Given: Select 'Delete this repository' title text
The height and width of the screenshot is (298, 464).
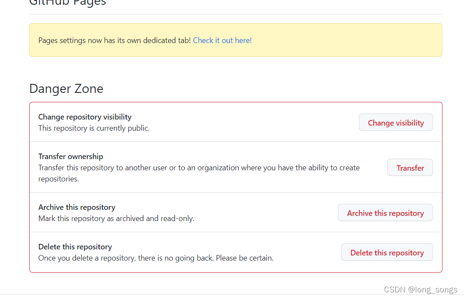Looking at the screenshot, I should [x=75, y=247].
